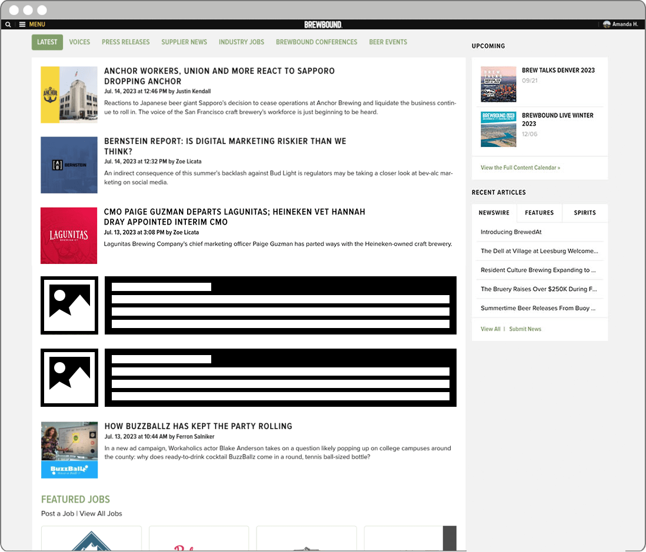
Task: Click the View All Jobs link
Action: (101, 513)
